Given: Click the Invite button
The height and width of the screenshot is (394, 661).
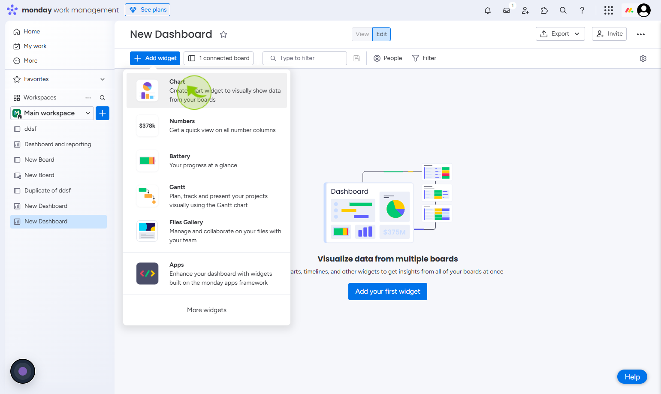Looking at the screenshot, I should 609,34.
